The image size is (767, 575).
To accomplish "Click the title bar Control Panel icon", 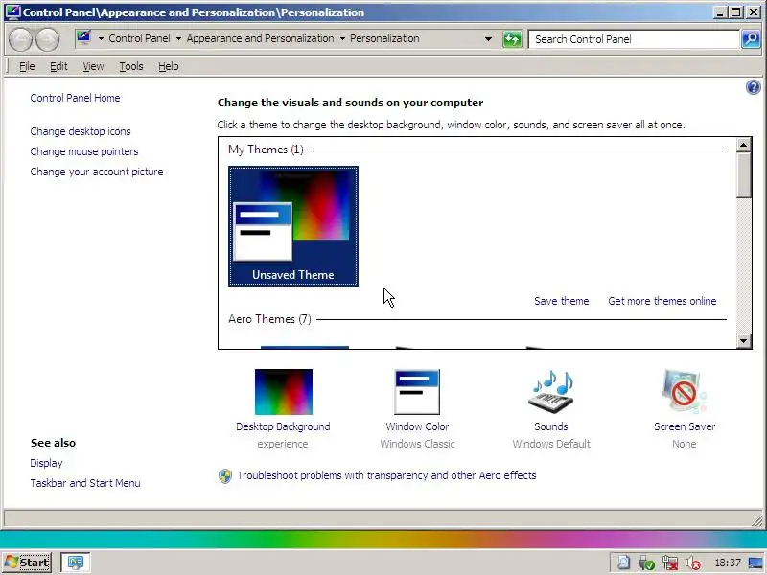I will (12, 11).
